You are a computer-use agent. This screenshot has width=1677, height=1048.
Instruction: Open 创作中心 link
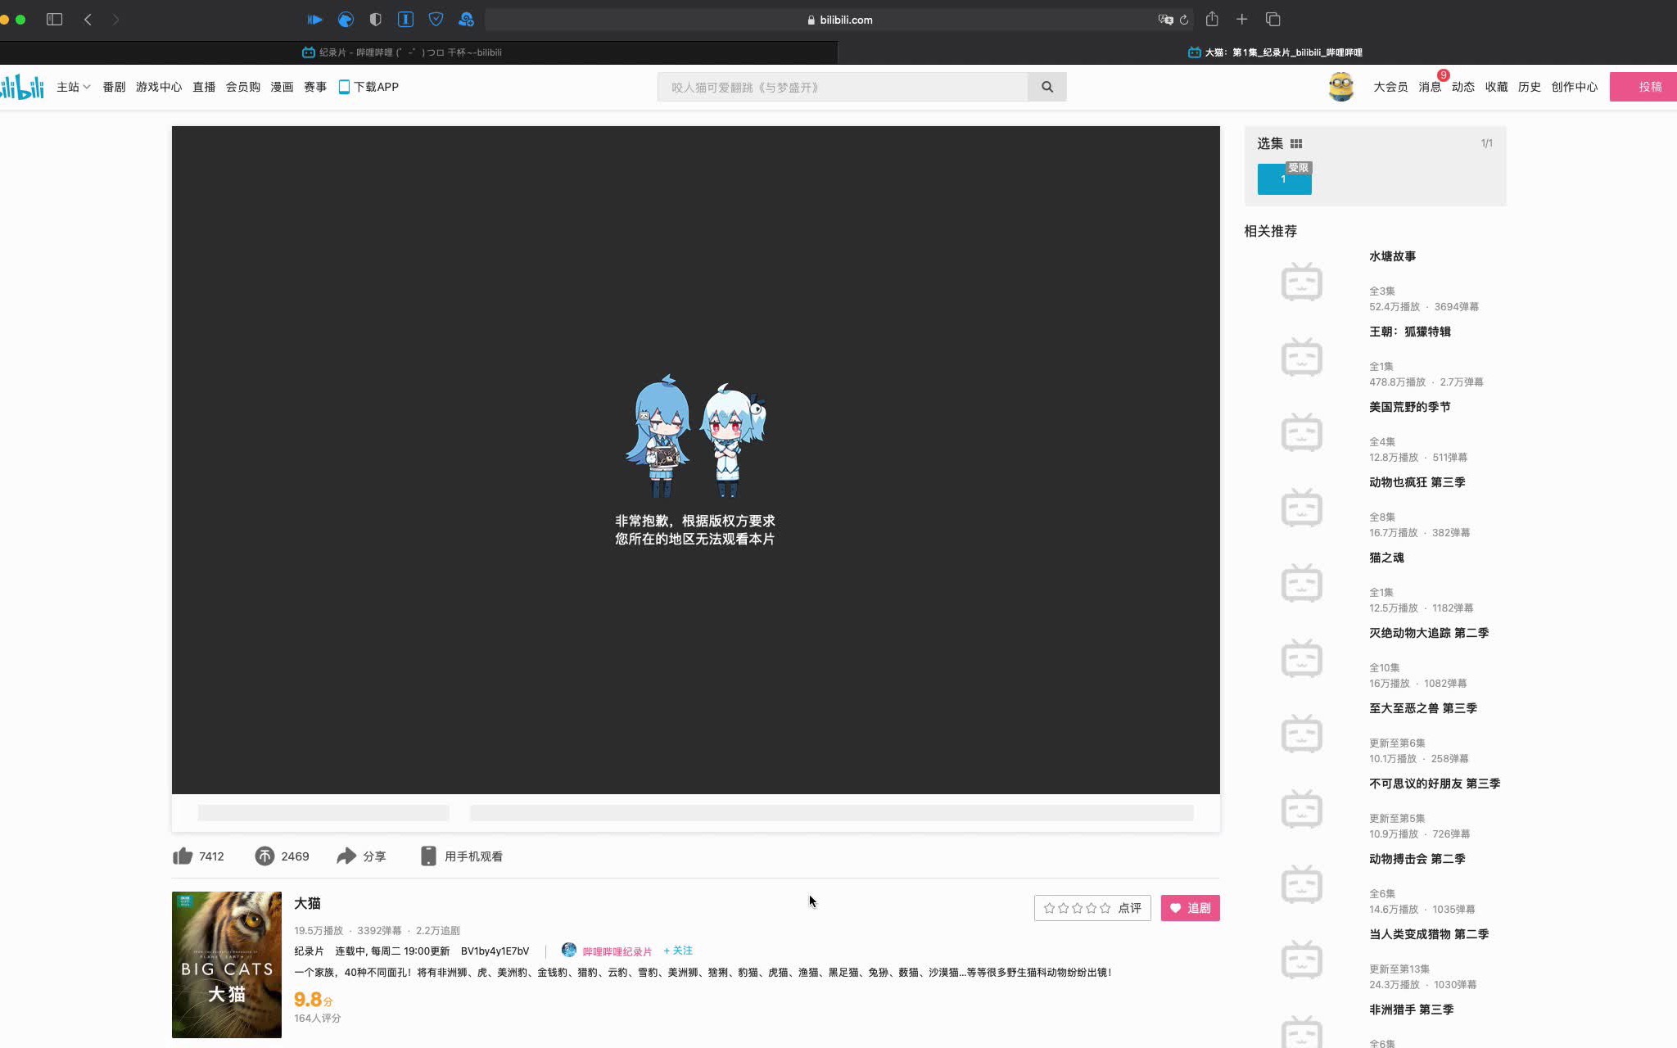pyautogui.click(x=1574, y=87)
